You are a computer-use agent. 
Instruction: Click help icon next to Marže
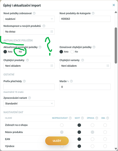tap(71, 81)
